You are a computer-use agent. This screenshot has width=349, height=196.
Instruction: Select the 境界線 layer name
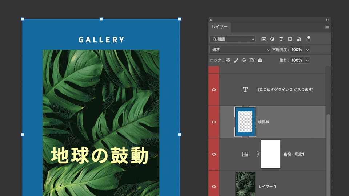point(264,122)
